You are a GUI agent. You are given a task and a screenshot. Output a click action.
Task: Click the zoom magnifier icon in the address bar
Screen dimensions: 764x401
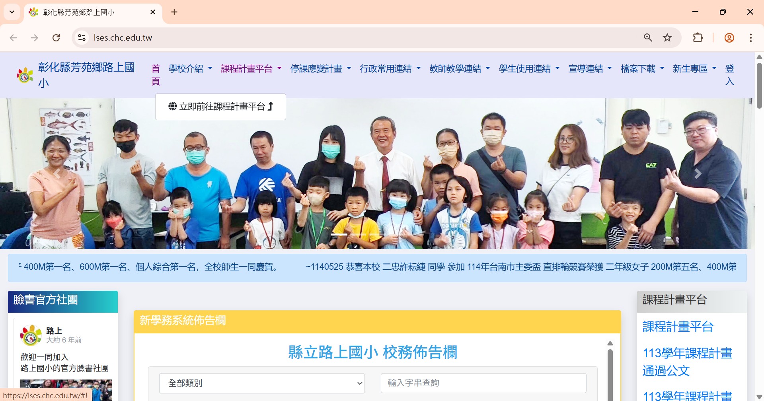coord(648,38)
